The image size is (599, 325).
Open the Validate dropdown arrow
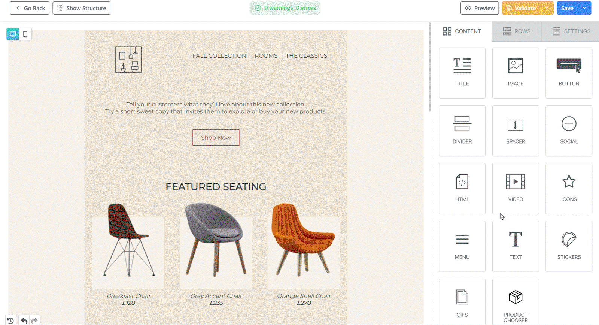click(547, 8)
